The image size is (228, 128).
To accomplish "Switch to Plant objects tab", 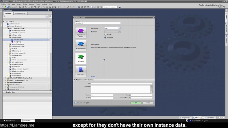I will pos(20,13).
